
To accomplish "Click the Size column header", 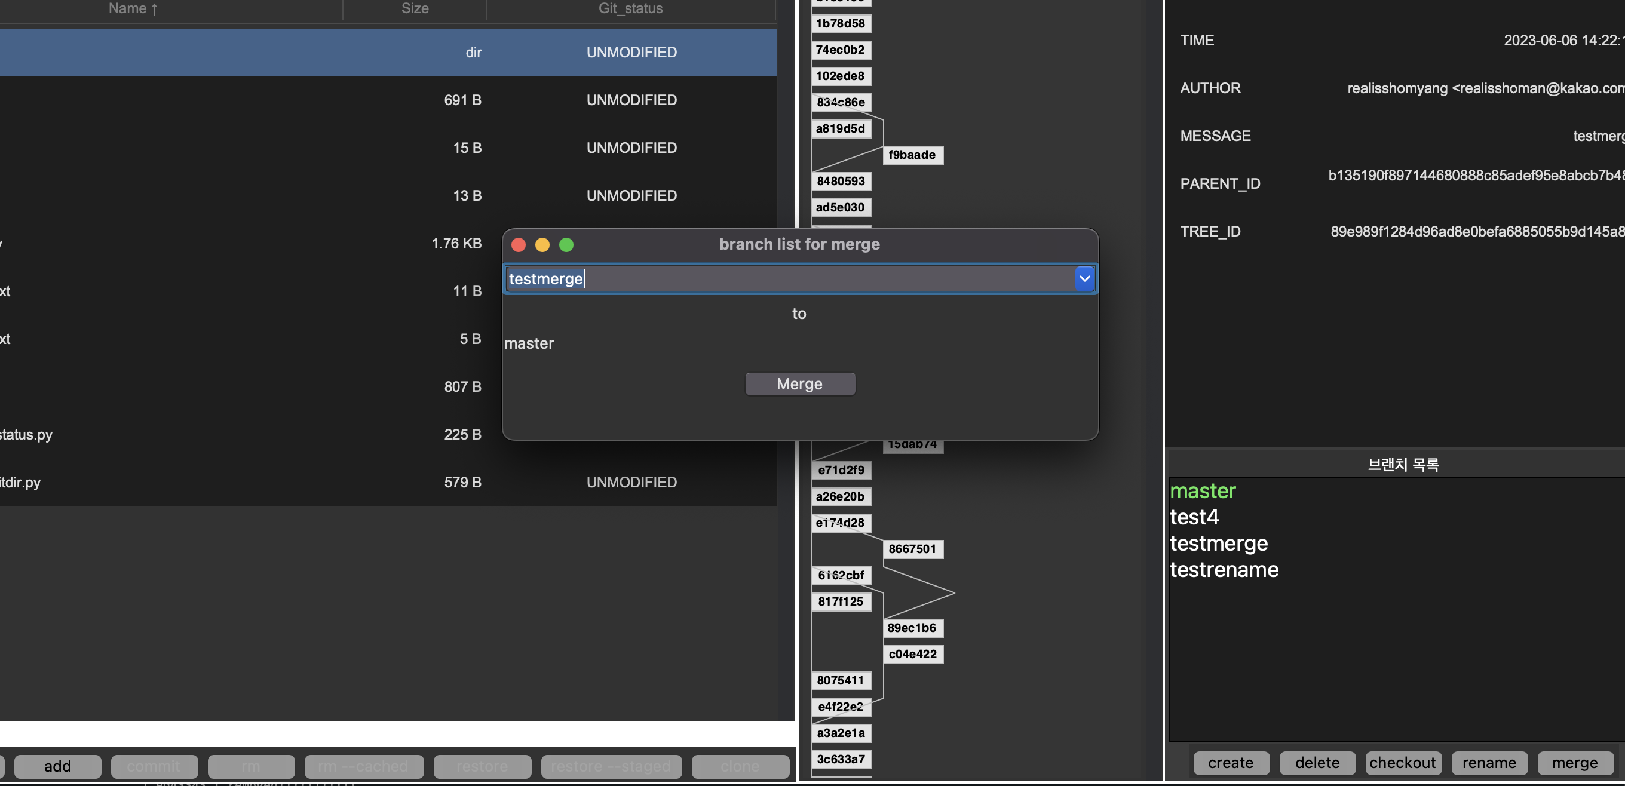I will (x=415, y=9).
